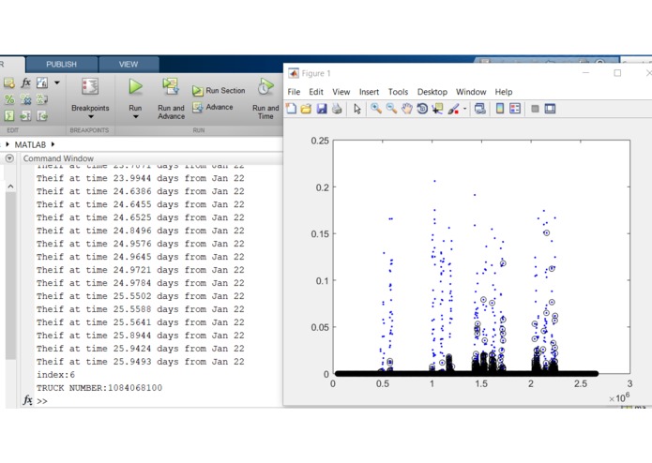Click the Breakpoints icon
Screen dimensions: 652x463
90,87
